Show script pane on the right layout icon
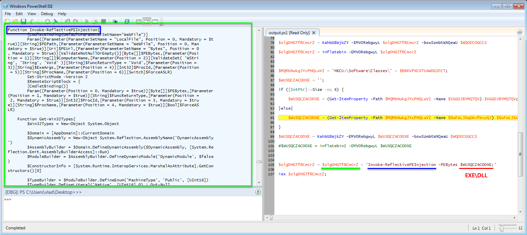This screenshot has height=235, width=527. point(147,21)
